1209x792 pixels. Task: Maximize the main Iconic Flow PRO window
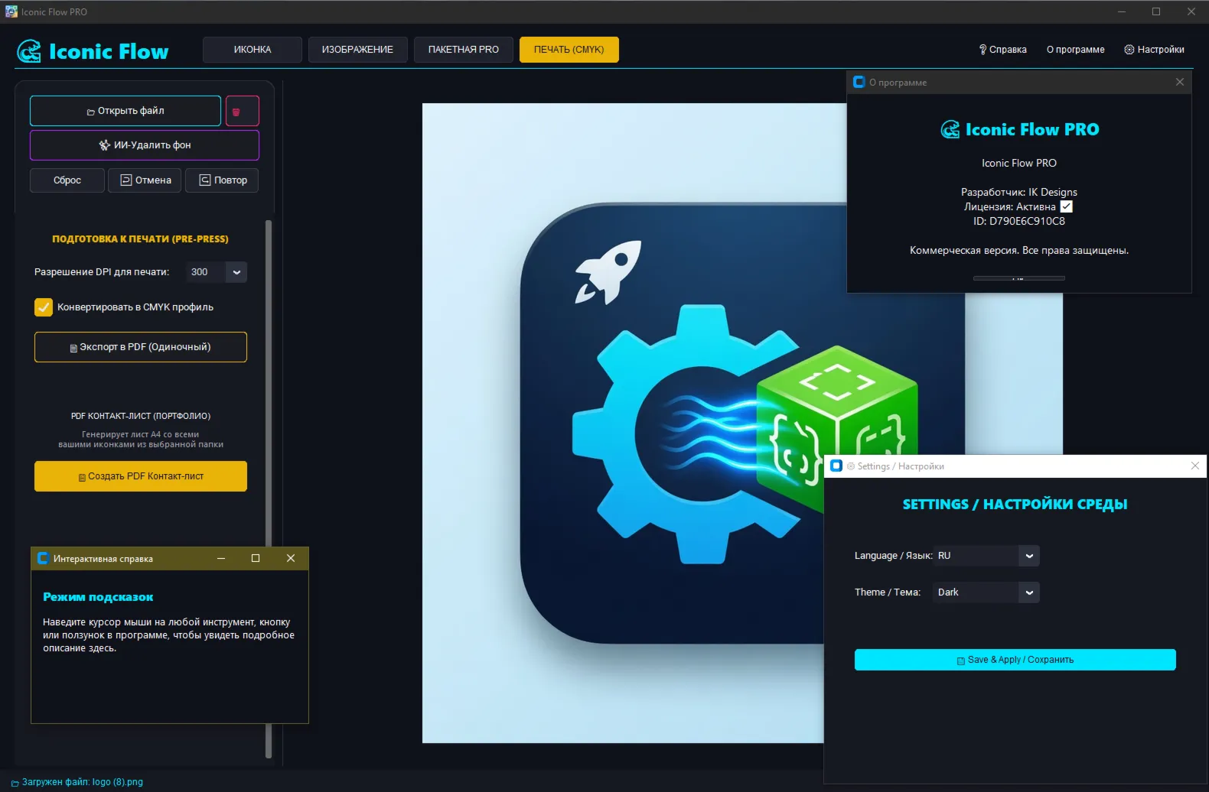pos(1156,11)
